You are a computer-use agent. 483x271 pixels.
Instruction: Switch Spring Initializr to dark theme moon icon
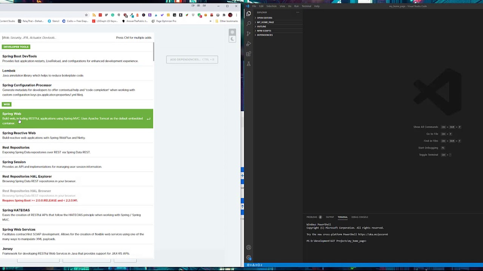pyautogui.click(x=232, y=39)
